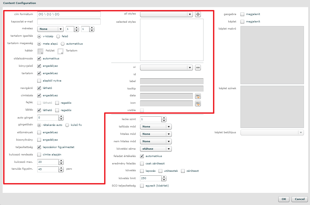Viewport: 310px width, 205px height.
Task: Enable the alapból nyitva checkbox
Action: click(39, 81)
